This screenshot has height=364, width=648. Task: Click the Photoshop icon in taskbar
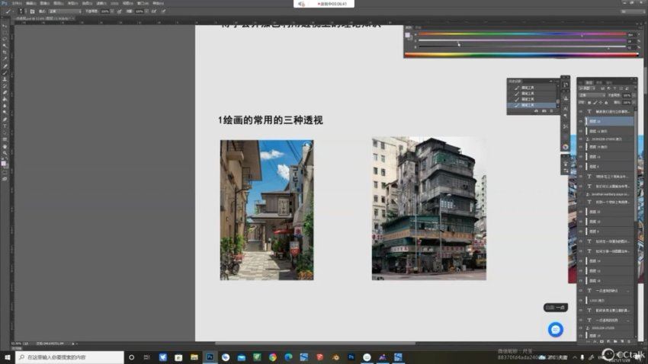[210, 357]
